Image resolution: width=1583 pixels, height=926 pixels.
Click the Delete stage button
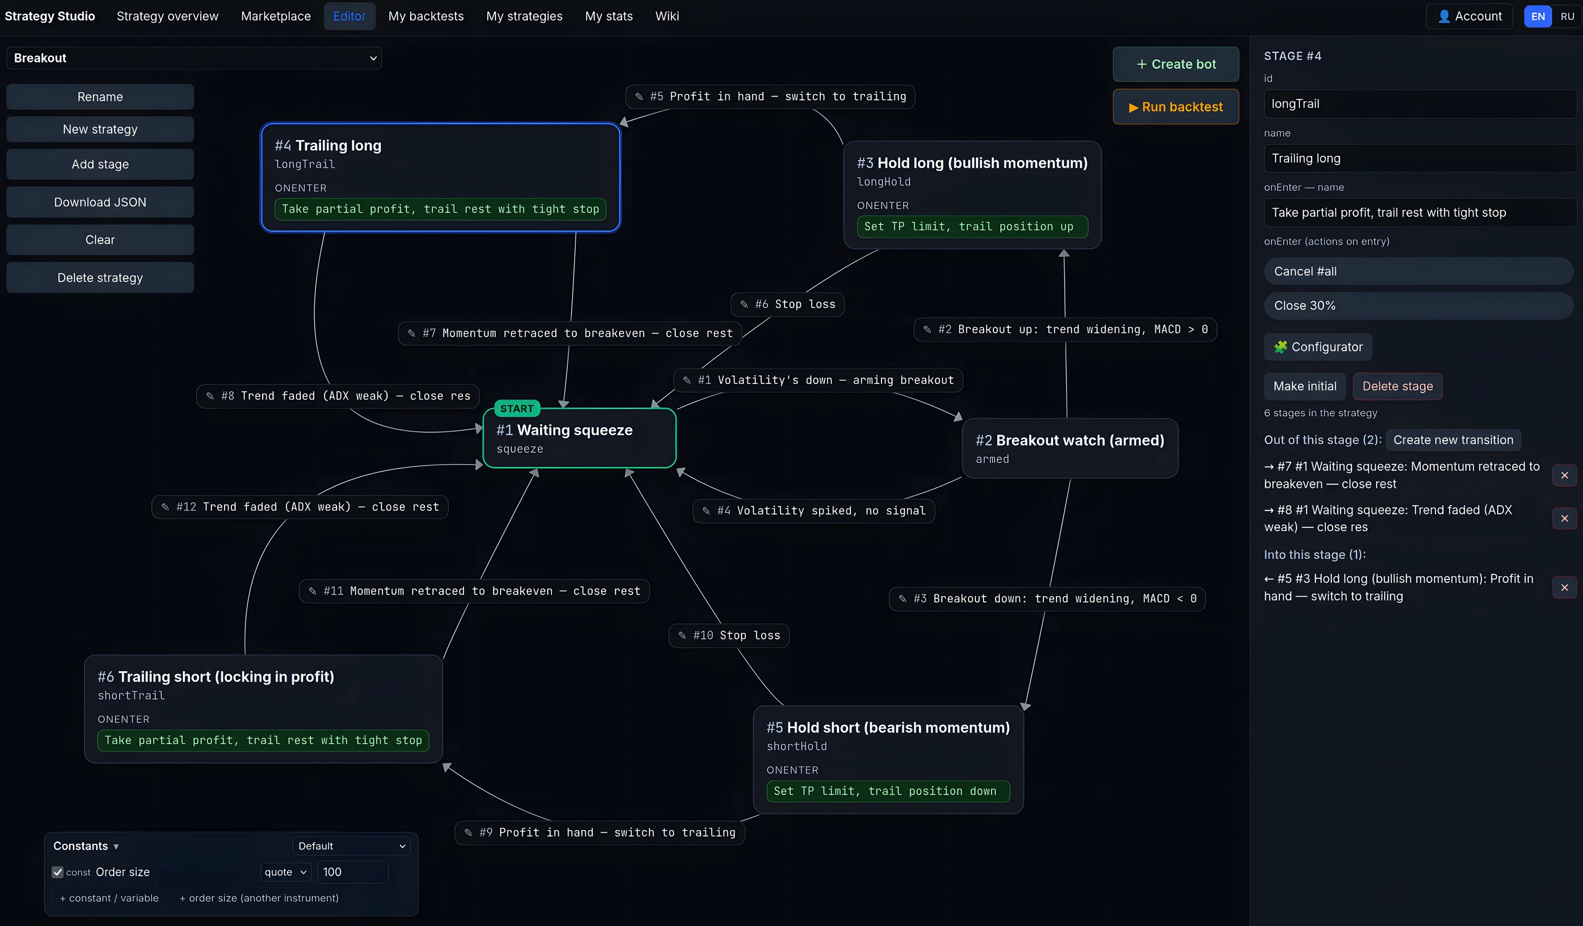(x=1397, y=386)
